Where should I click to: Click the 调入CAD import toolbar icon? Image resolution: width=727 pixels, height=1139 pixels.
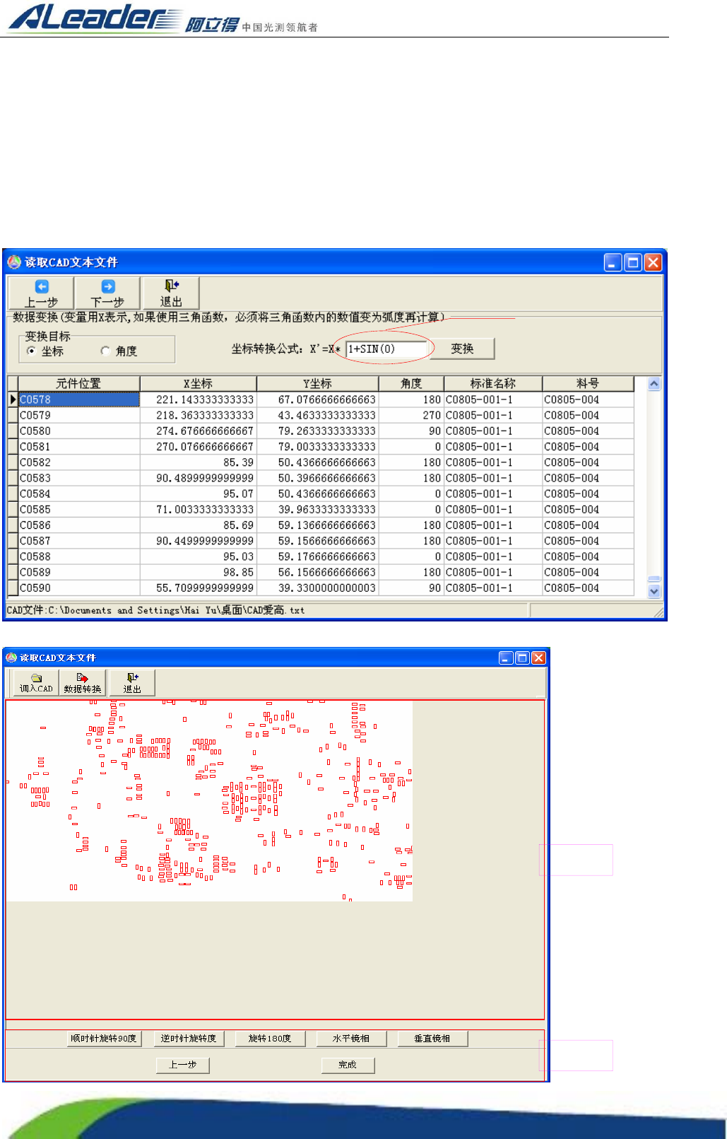36,682
